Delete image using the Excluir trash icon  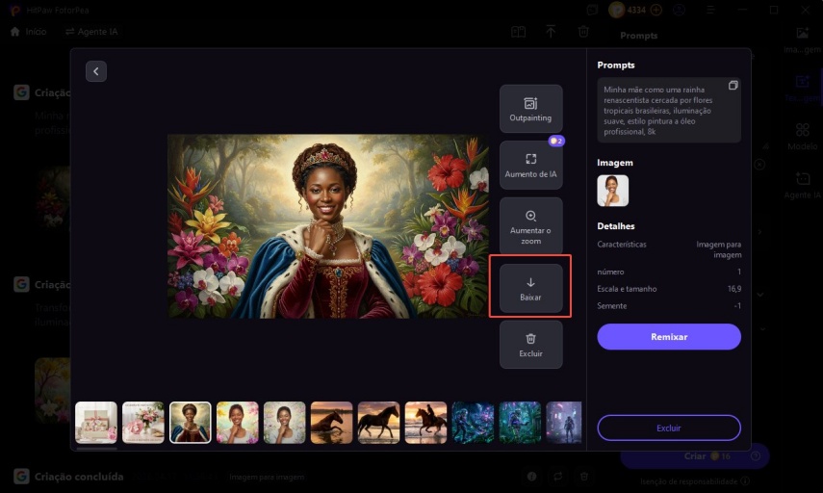pos(530,345)
